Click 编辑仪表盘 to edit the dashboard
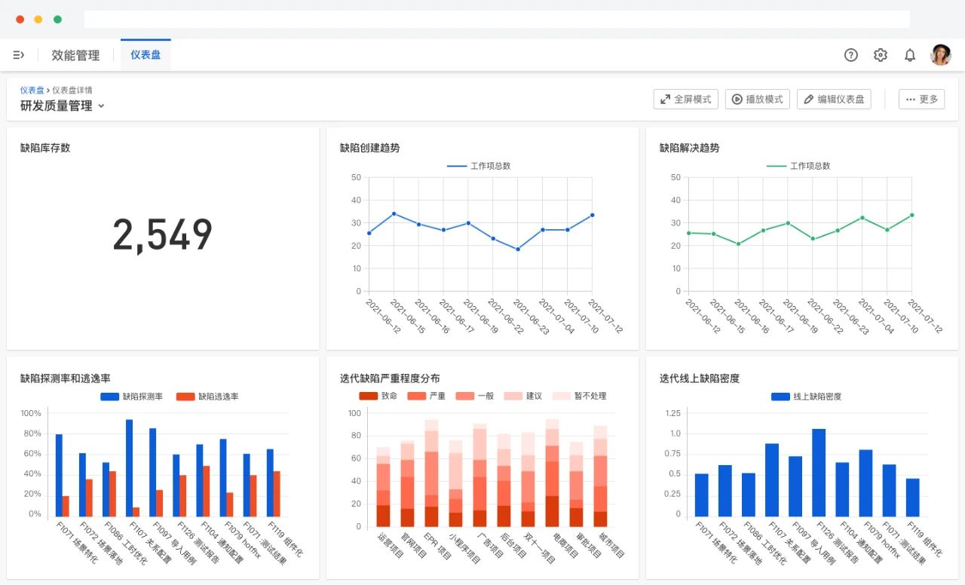 [833, 99]
